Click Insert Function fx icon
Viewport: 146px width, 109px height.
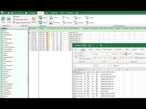pos(109,66)
